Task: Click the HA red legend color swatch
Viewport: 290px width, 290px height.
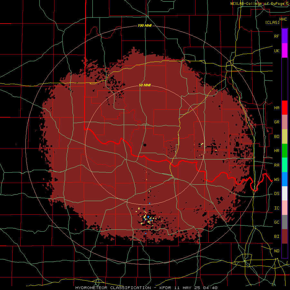Action: (x=285, y=108)
